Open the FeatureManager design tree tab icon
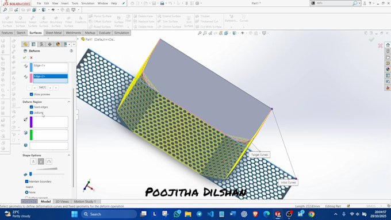This screenshot has height=220, width=391. pyautogui.click(x=25, y=44)
